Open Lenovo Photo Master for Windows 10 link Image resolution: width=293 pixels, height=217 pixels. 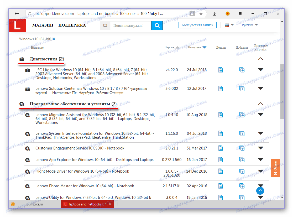click(85, 186)
